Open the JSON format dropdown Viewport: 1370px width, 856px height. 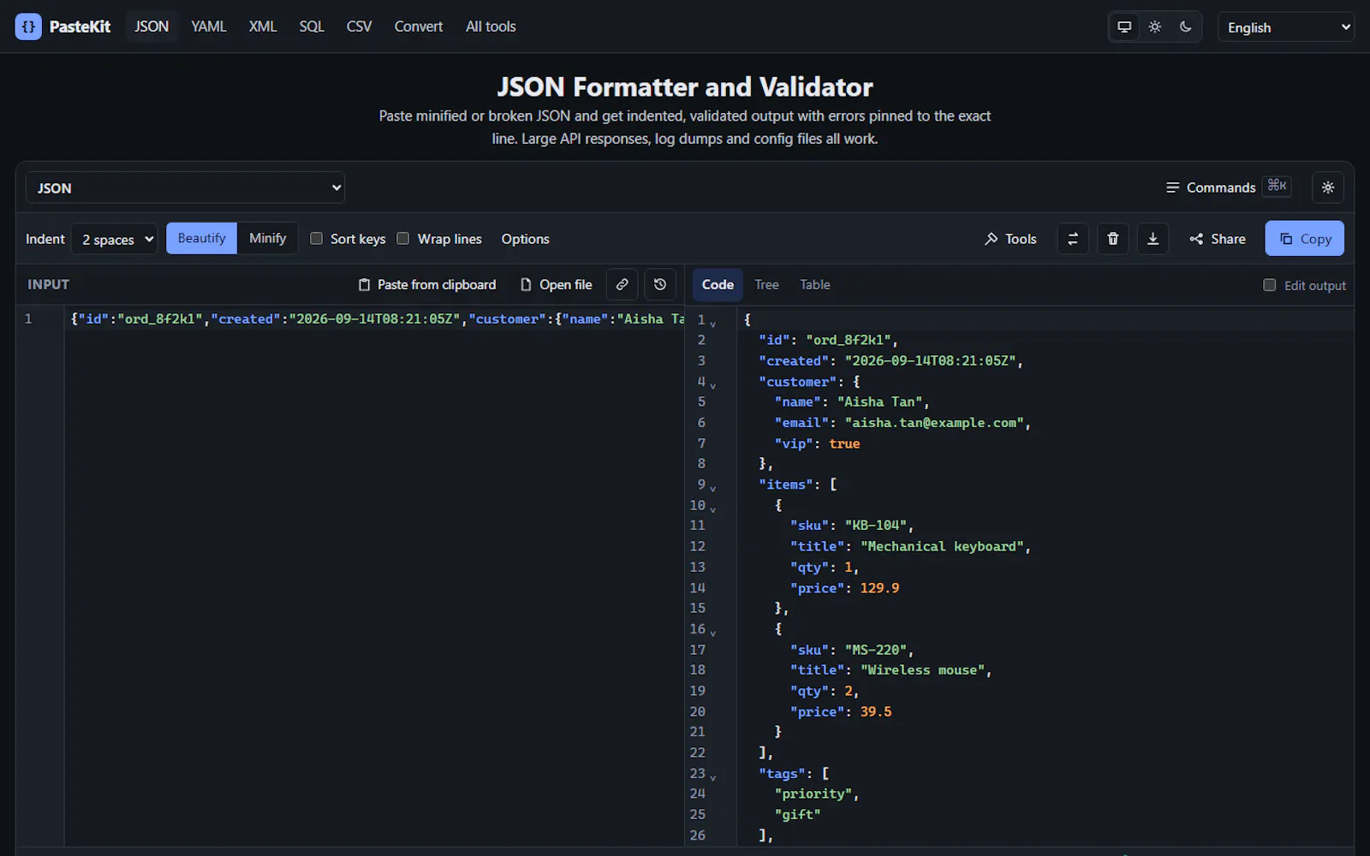tap(185, 187)
